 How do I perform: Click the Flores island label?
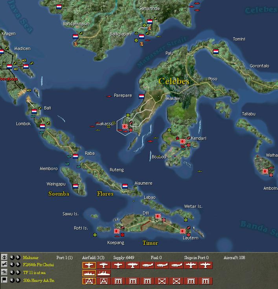(x=105, y=194)
